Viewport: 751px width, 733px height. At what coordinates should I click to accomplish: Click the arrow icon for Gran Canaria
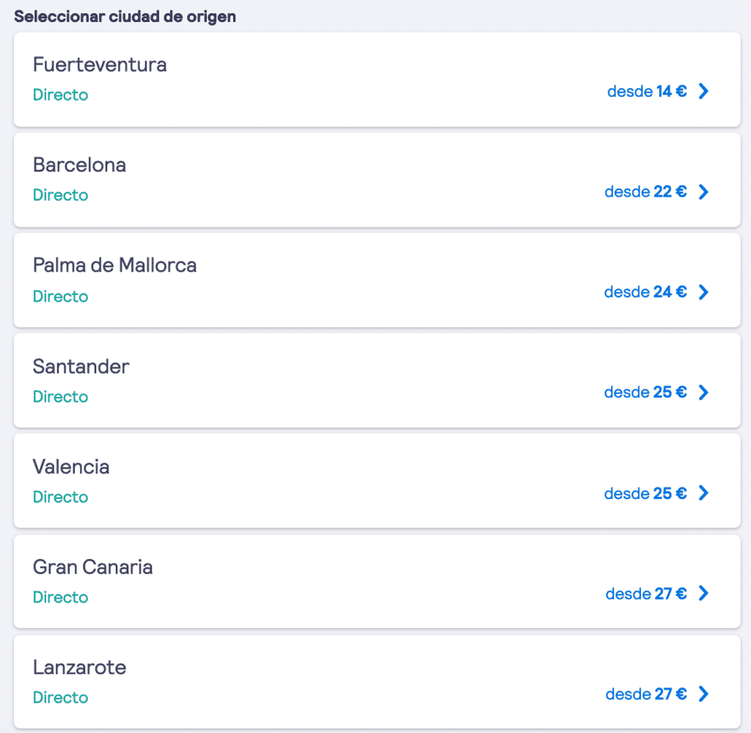703,593
